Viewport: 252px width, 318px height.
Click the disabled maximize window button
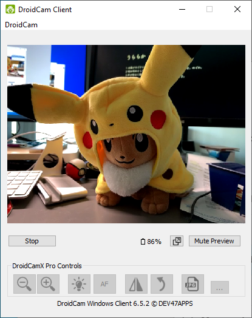[x=209, y=9]
